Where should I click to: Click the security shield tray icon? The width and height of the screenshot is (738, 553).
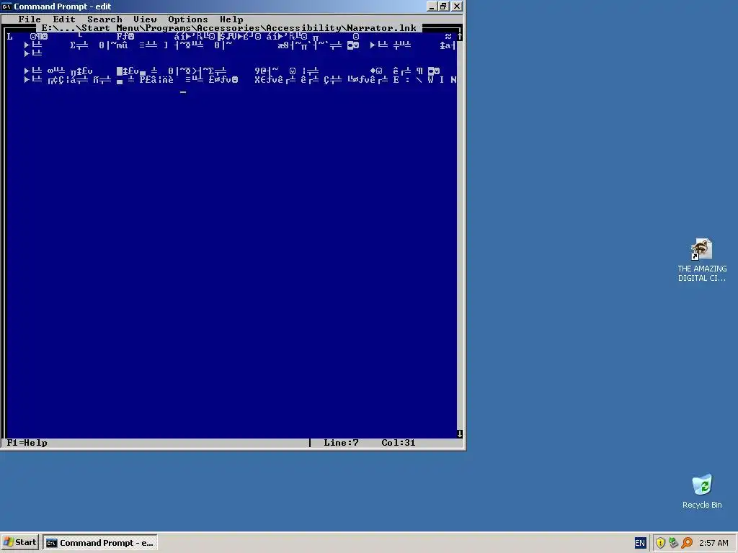(x=660, y=543)
